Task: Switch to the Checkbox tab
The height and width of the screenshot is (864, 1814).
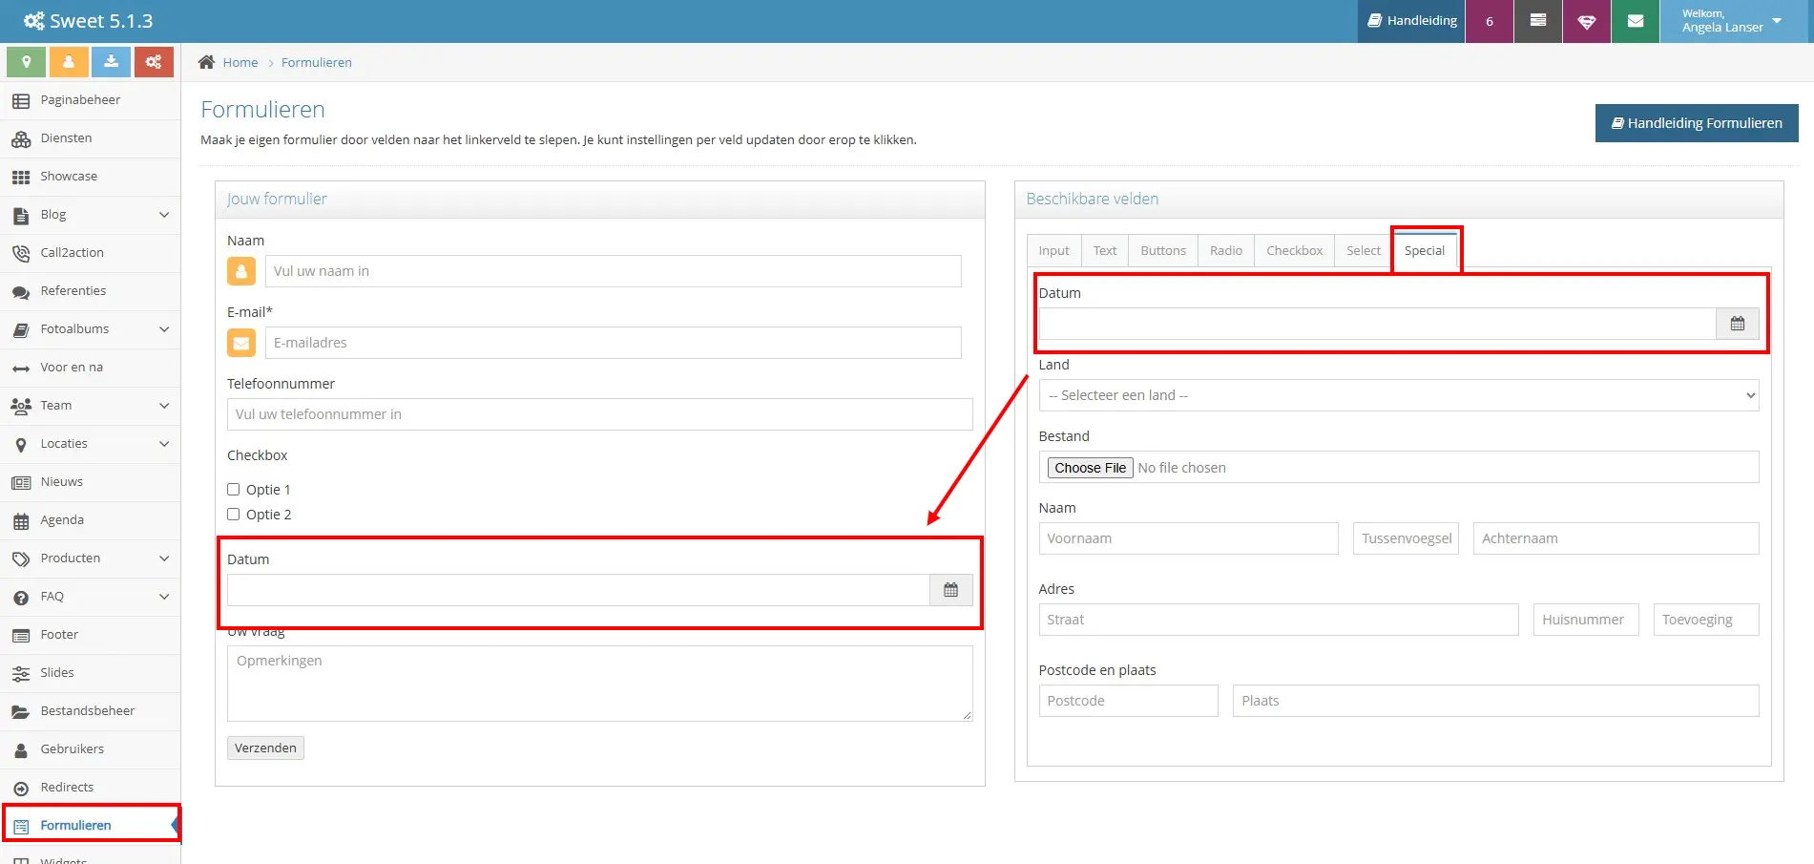Action: pos(1295,251)
